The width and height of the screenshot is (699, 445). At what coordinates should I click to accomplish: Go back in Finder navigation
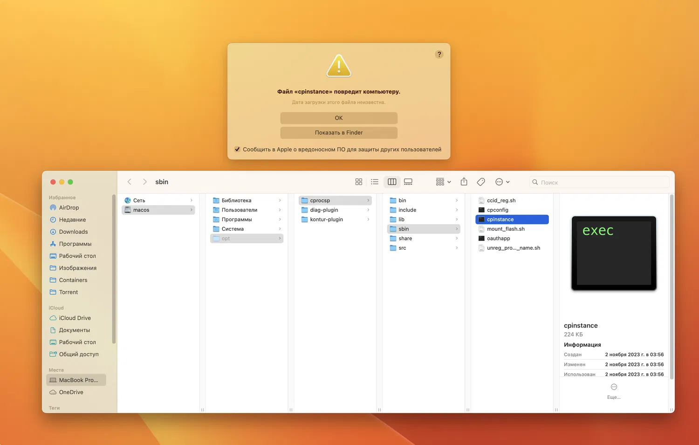click(130, 182)
